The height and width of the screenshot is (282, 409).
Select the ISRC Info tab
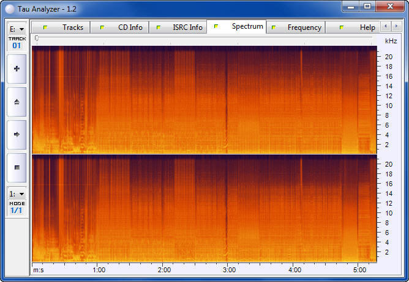pyautogui.click(x=181, y=27)
